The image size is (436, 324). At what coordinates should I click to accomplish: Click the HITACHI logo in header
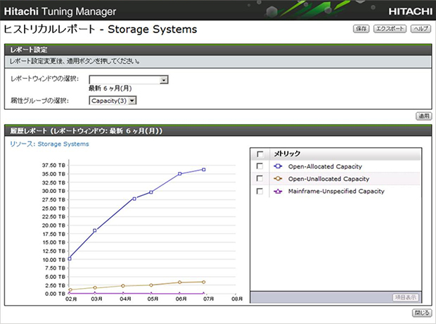coord(408,12)
